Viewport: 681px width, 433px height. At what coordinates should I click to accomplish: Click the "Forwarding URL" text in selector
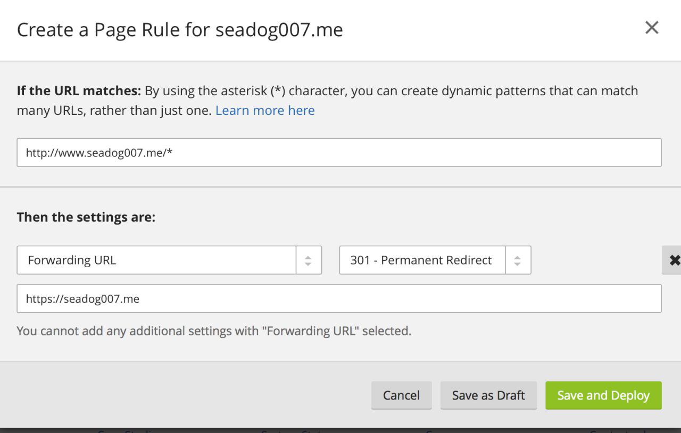[72, 260]
